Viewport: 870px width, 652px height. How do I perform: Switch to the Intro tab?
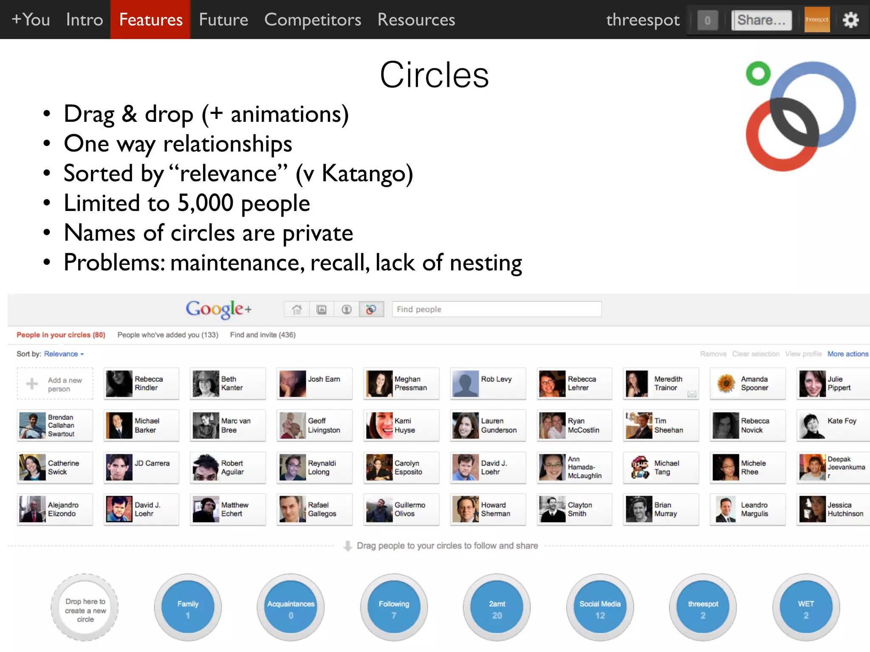85,20
